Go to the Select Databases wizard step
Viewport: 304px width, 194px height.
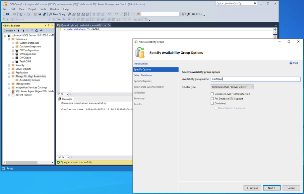(143, 75)
